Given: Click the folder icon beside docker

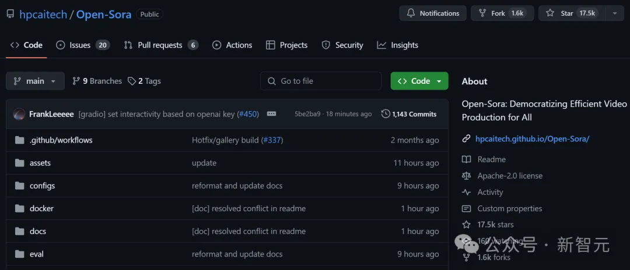Looking at the screenshot, I should click(x=19, y=209).
